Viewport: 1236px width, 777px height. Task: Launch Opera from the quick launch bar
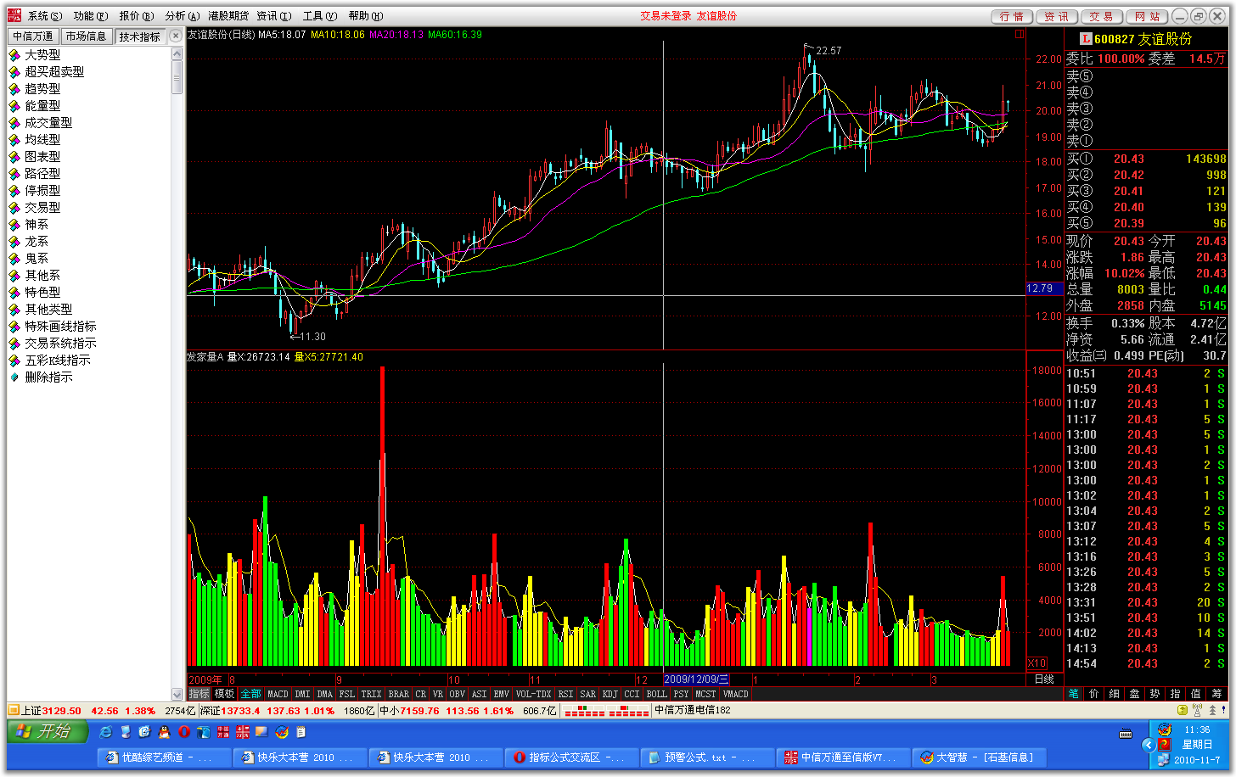click(183, 732)
